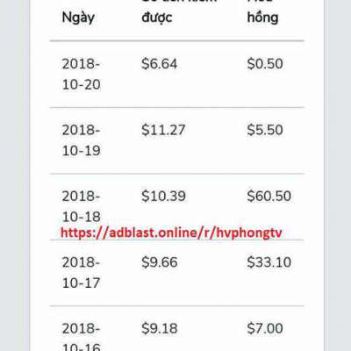Select the $6.64 earnings value
Screen dimensions: 351x351
pyautogui.click(x=160, y=64)
